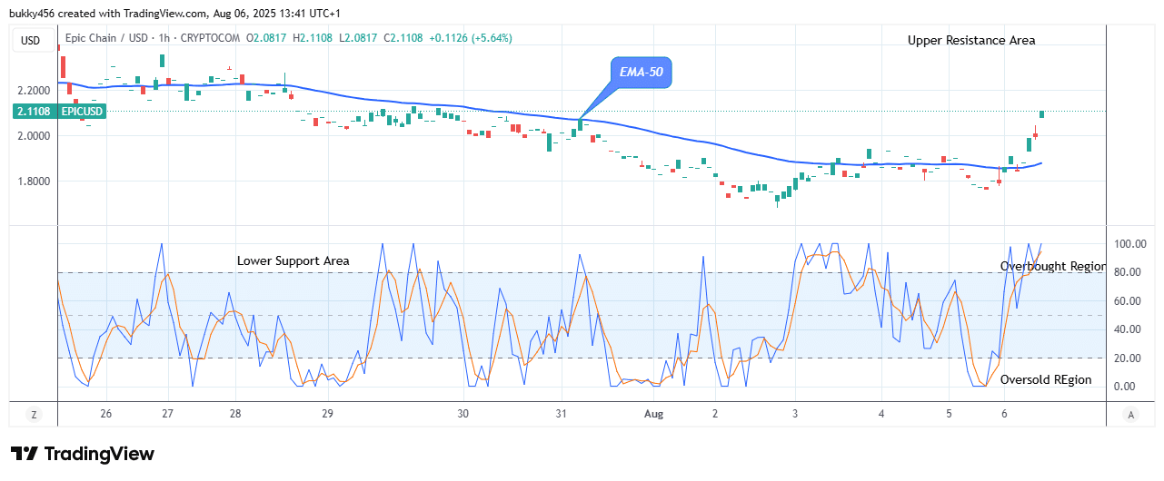Click the EMA-50 callout label
Screen dimensions: 1164x481
(642, 72)
